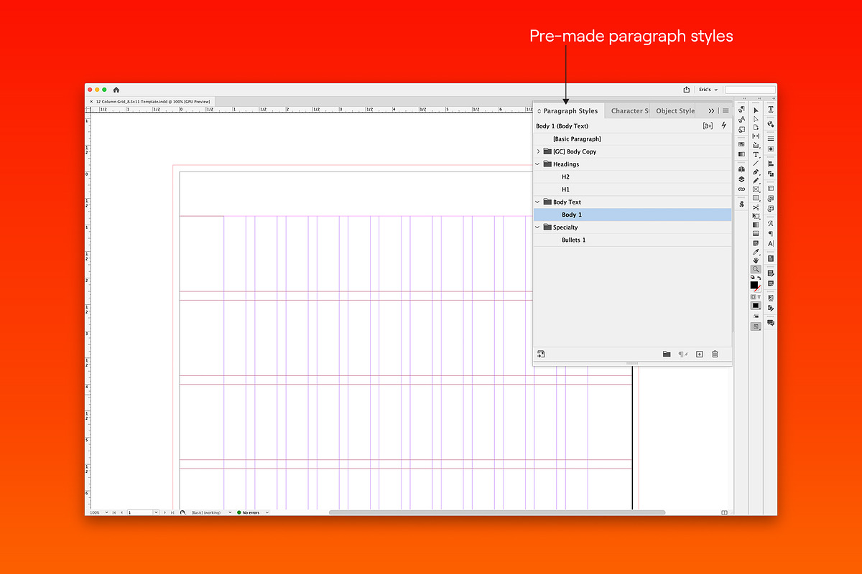Select the Eyedropper tool
Screen dimensions: 862x574
756,252
